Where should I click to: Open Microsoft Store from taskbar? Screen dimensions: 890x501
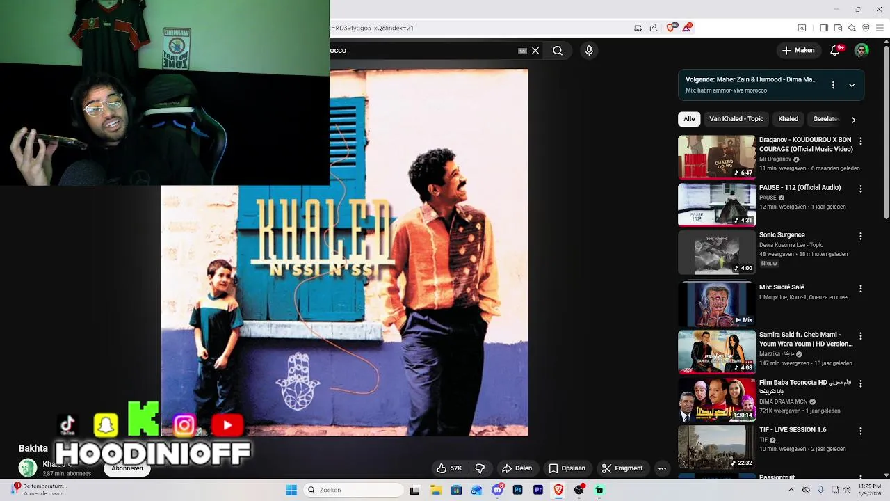(x=456, y=490)
